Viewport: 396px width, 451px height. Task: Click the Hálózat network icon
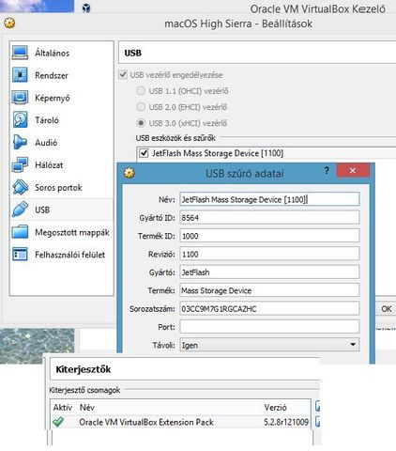(20, 164)
